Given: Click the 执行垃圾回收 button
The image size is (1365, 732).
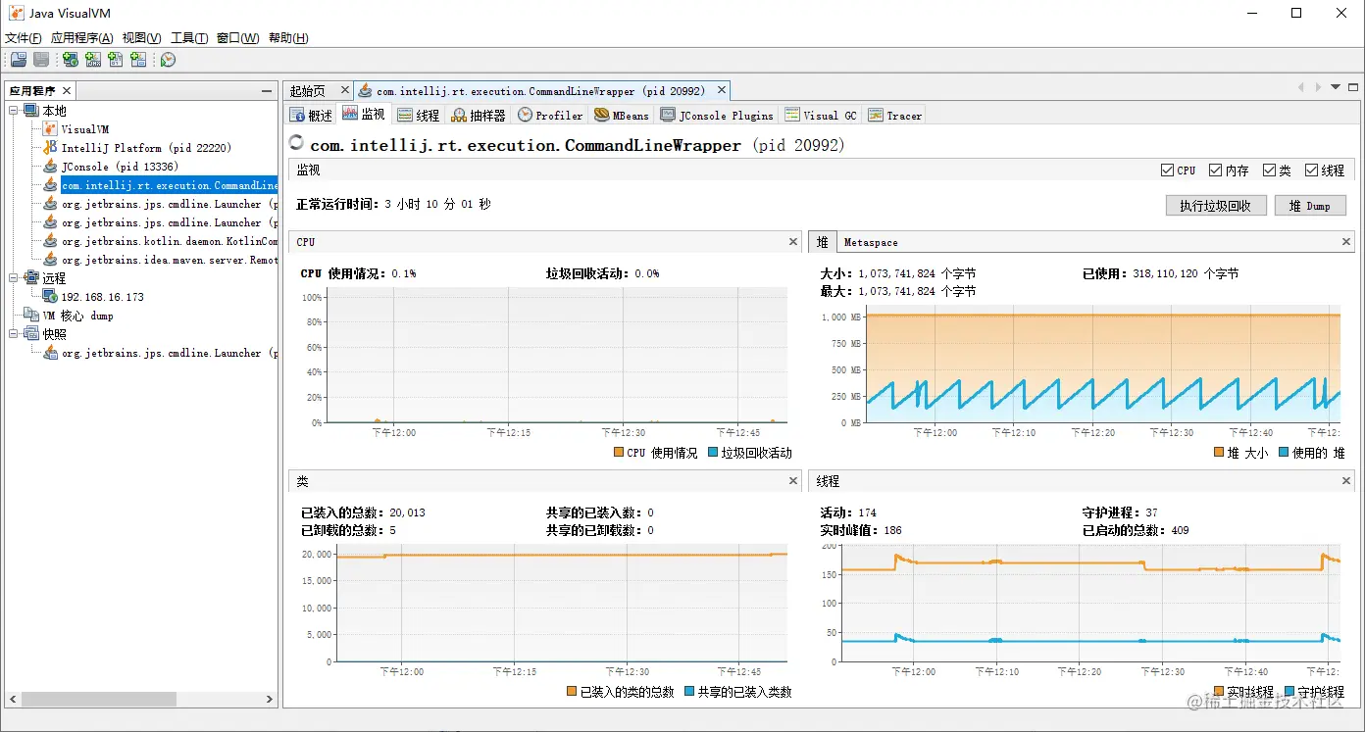Looking at the screenshot, I should click(1215, 206).
